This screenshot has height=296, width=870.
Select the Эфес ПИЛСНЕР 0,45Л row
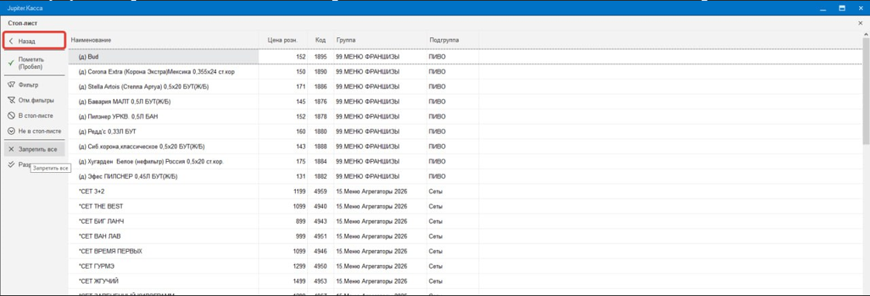pyautogui.click(x=465, y=177)
